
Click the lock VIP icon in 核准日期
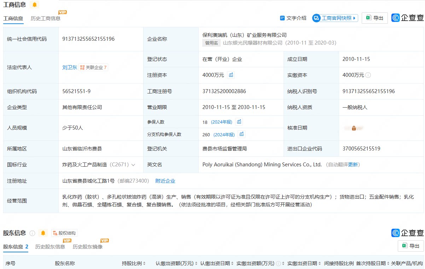354,128
